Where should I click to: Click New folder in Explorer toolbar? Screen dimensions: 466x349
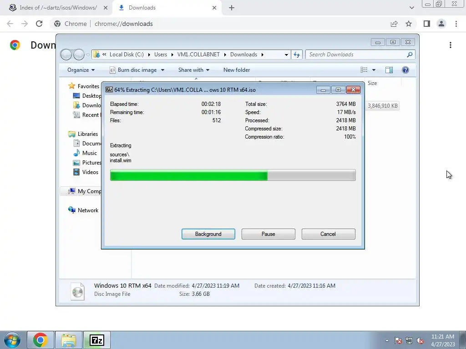pyautogui.click(x=237, y=70)
